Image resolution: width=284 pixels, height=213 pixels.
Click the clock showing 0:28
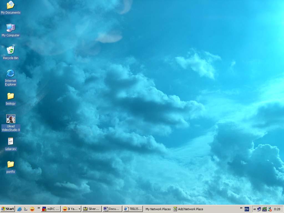pyautogui.click(x=277, y=209)
